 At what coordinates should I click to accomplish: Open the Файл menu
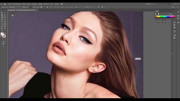(x=10, y=4)
